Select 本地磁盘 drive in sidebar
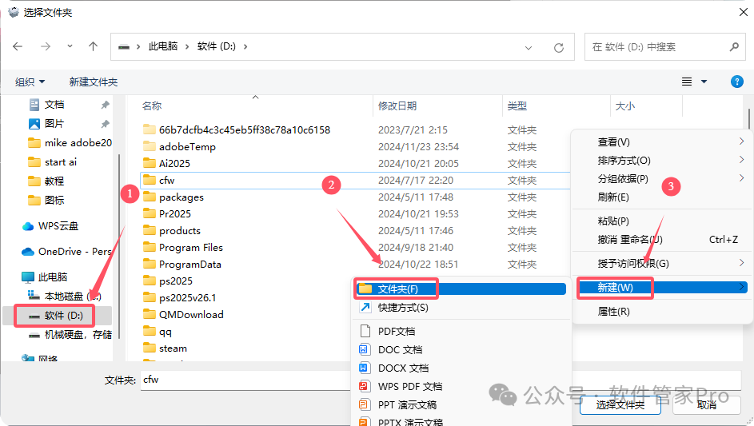This screenshot has width=754, height=426. [x=64, y=297]
